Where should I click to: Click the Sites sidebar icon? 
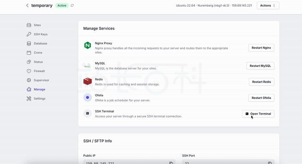(x=29, y=25)
